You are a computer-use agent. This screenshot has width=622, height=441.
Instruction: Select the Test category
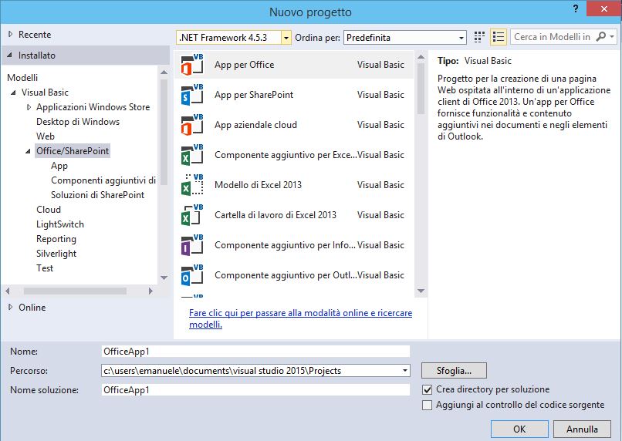tap(45, 268)
